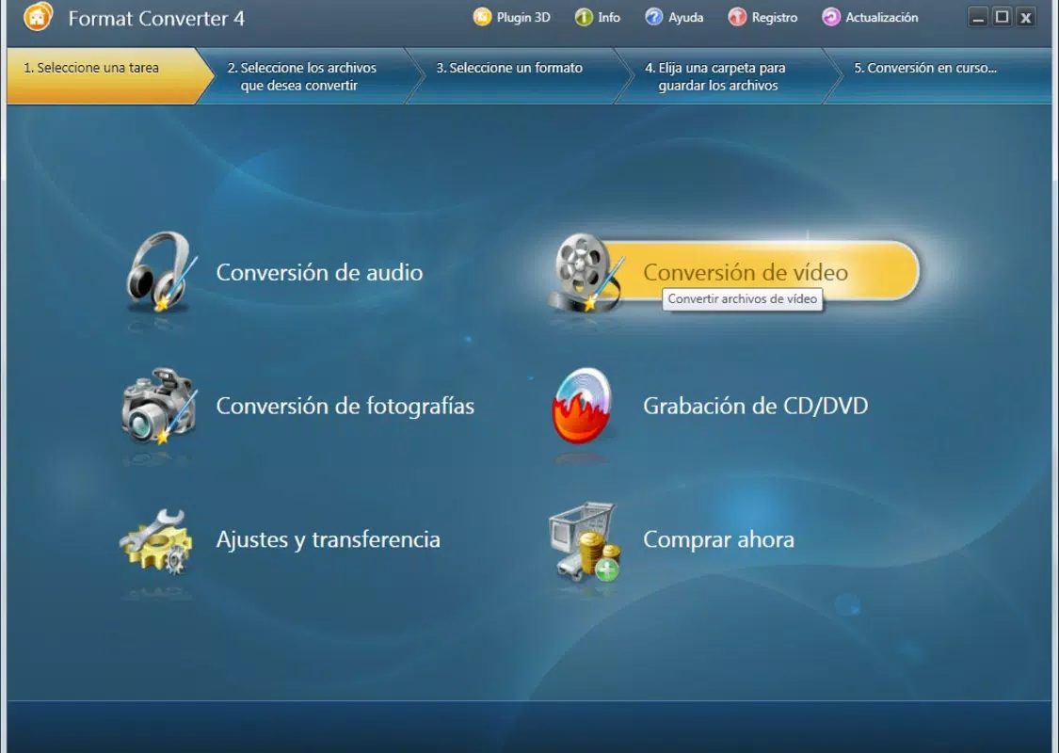Close the Format Converter window
The height and width of the screenshot is (753, 1059).
(1026, 17)
